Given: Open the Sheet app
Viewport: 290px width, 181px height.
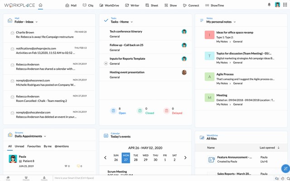Looking at the screenshot, I should coord(152,5).
